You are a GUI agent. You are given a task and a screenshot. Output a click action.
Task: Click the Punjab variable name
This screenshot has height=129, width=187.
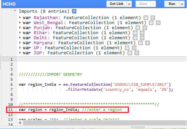42,28
